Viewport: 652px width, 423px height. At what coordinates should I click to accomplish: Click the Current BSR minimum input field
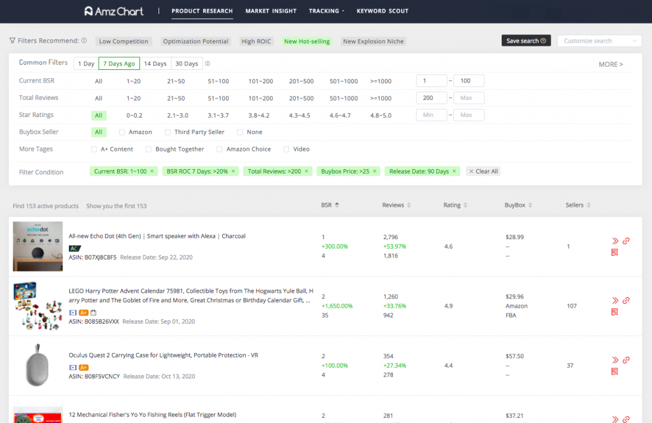tap(431, 81)
